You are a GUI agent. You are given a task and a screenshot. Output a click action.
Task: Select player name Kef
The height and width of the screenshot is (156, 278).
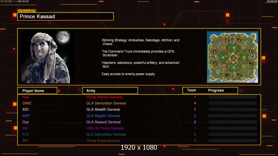pos(25,128)
